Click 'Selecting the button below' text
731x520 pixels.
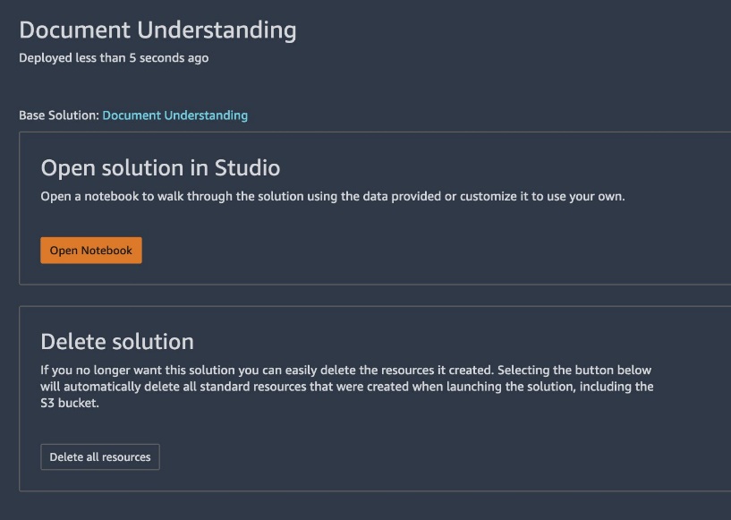tap(574, 371)
